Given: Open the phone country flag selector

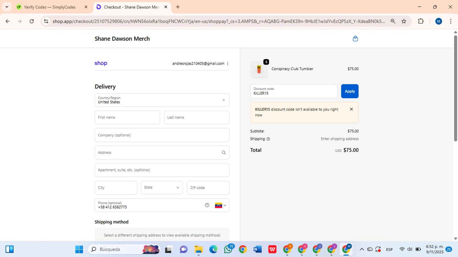Looking at the screenshot, I should pyautogui.click(x=220, y=205).
